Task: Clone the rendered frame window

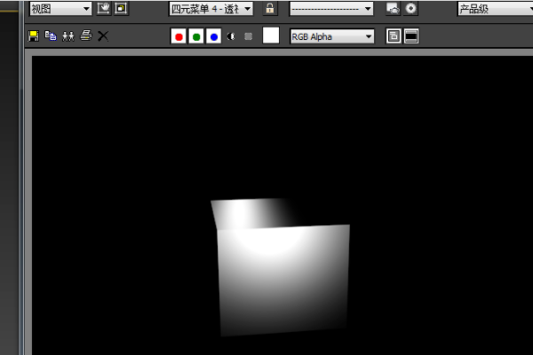Action: 68,36
